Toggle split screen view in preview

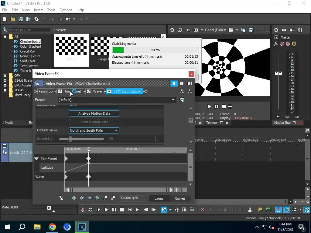[196, 30]
